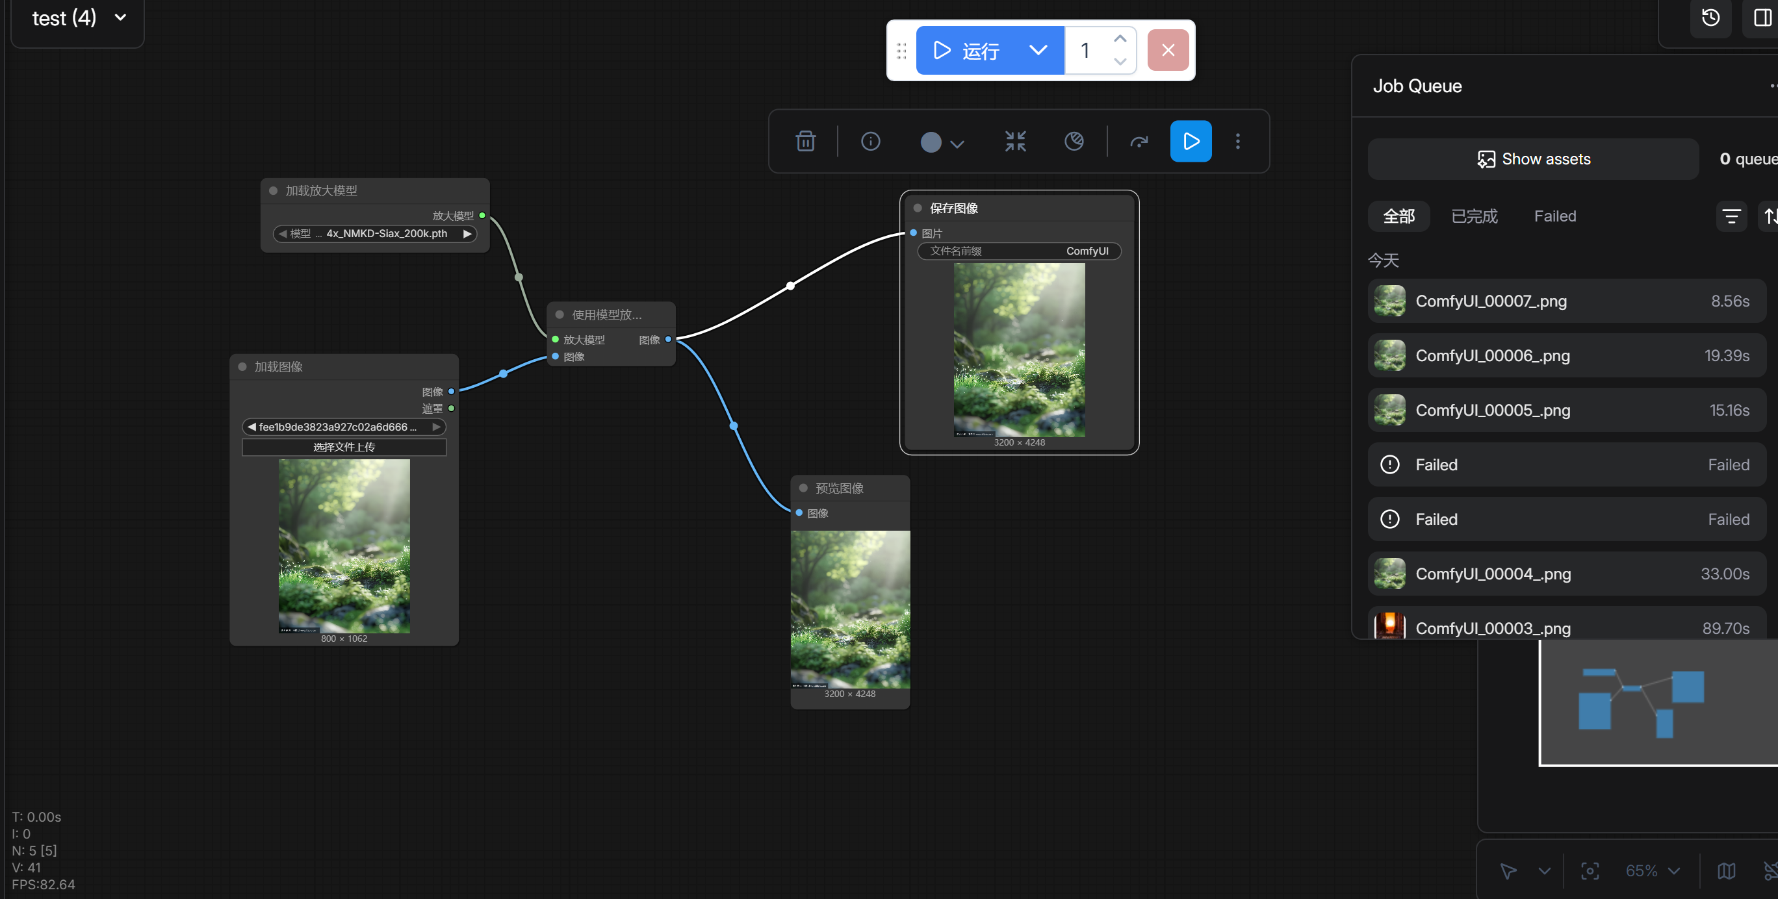Click the delete node trash icon

pyautogui.click(x=805, y=142)
